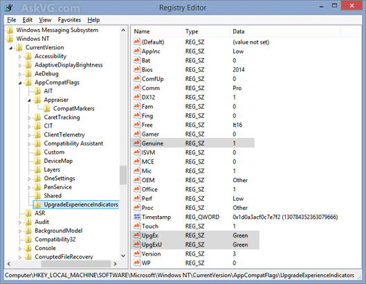Open the Edit menu
This screenshot has height=284, width=366.
click(x=27, y=20)
